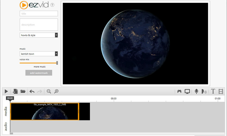Zoom in the timeline
Screen dimensions: 227x136
point(56,91)
